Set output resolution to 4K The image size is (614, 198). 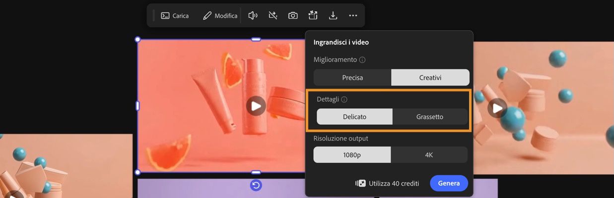tap(429, 155)
